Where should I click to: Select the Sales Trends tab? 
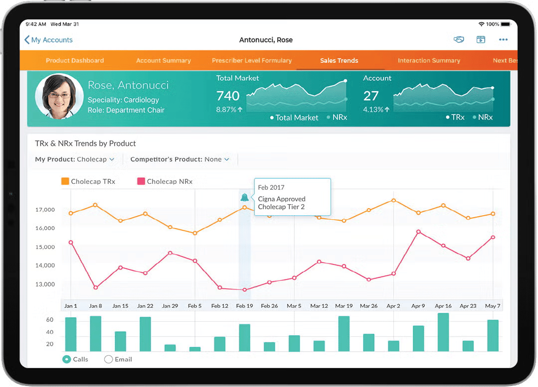coord(339,60)
